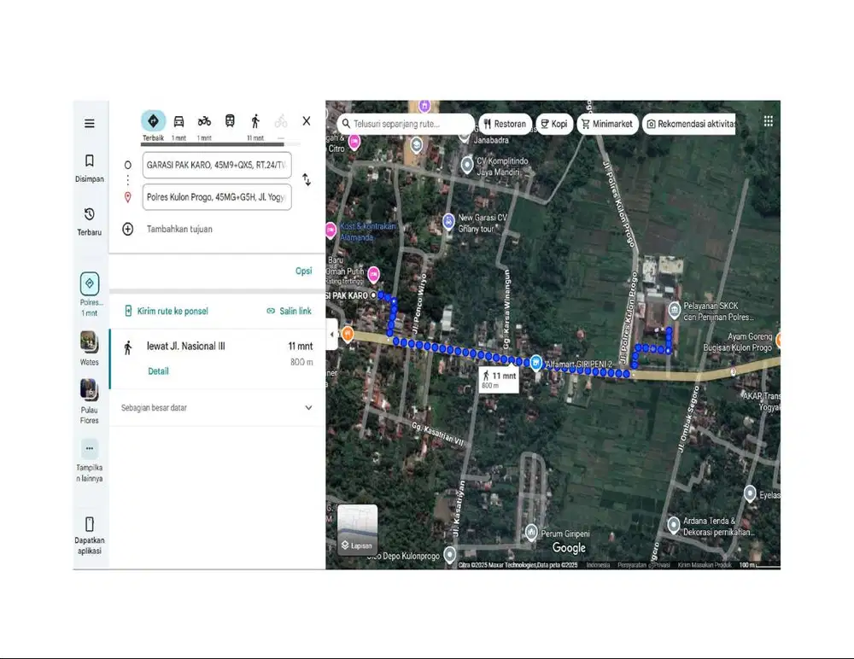854x659 pixels.
Task: Choose the motorcycle travel mode
Action: click(204, 120)
